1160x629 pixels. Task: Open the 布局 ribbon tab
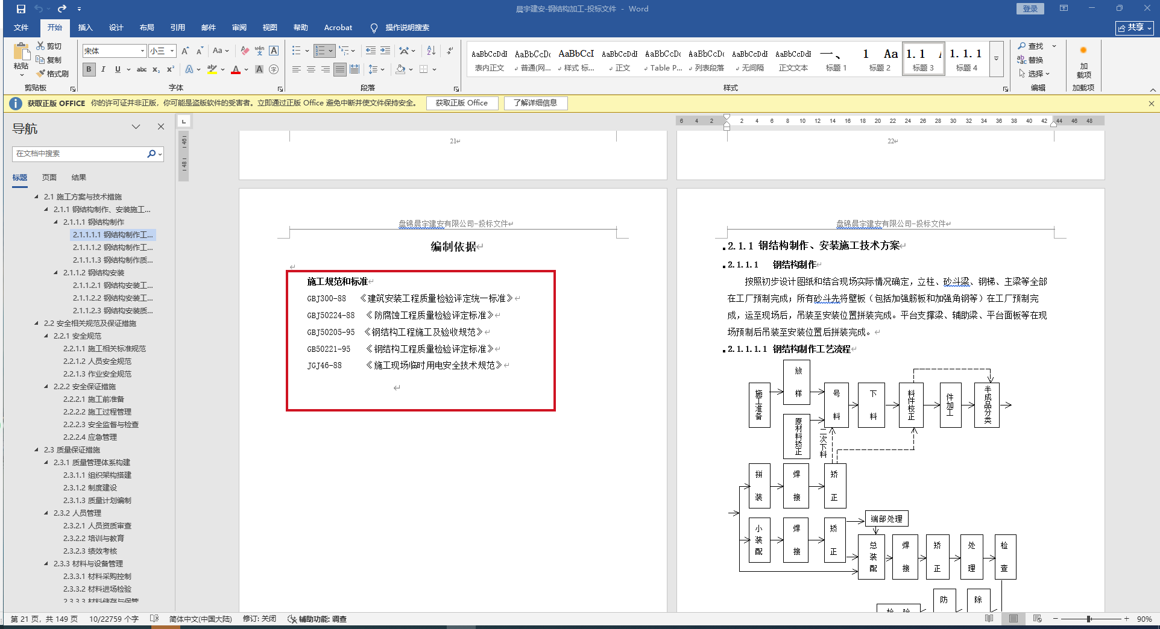(147, 28)
